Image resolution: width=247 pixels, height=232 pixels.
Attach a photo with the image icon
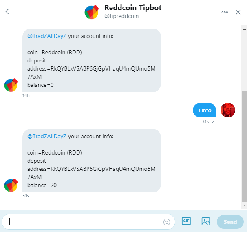(205, 221)
